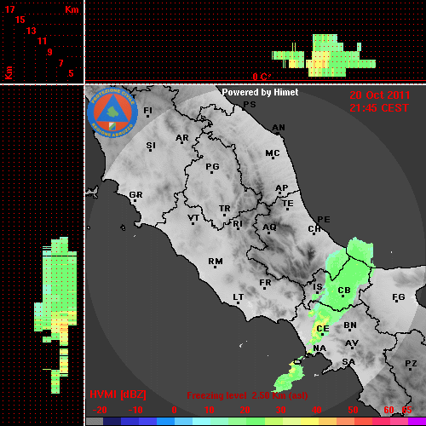The image size is (426, 426).
Task: Click the 'Freezing level 2.50 Km (asl)' text
Action: pyautogui.click(x=247, y=395)
